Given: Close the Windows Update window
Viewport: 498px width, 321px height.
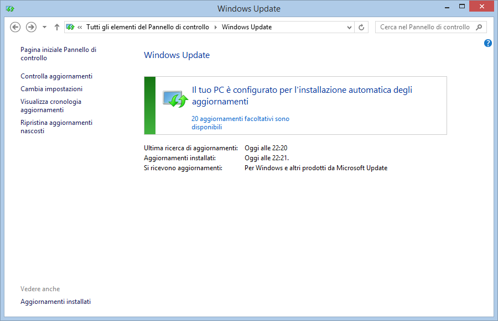Looking at the screenshot, I should (481, 6).
